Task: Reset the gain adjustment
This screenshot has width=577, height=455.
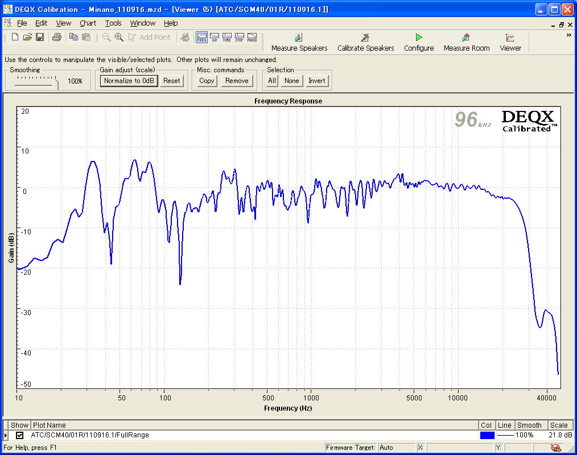Action: click(x=171, y=81)
